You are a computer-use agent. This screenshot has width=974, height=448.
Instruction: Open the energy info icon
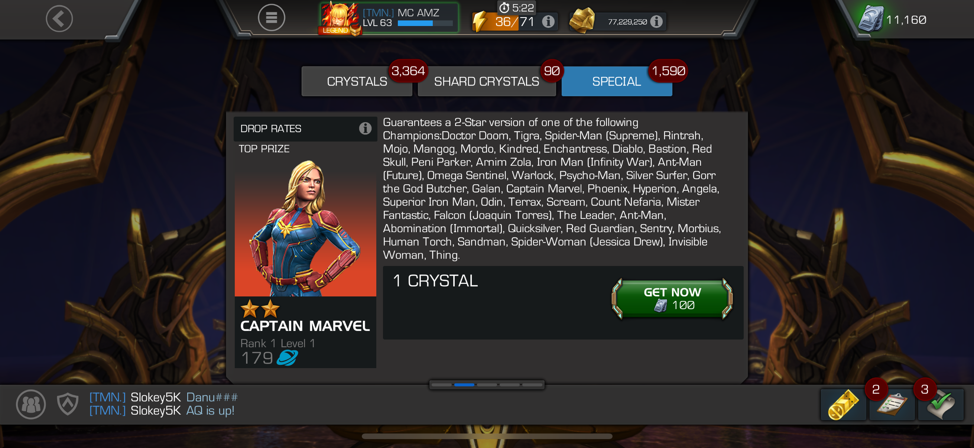pos(548,22)
